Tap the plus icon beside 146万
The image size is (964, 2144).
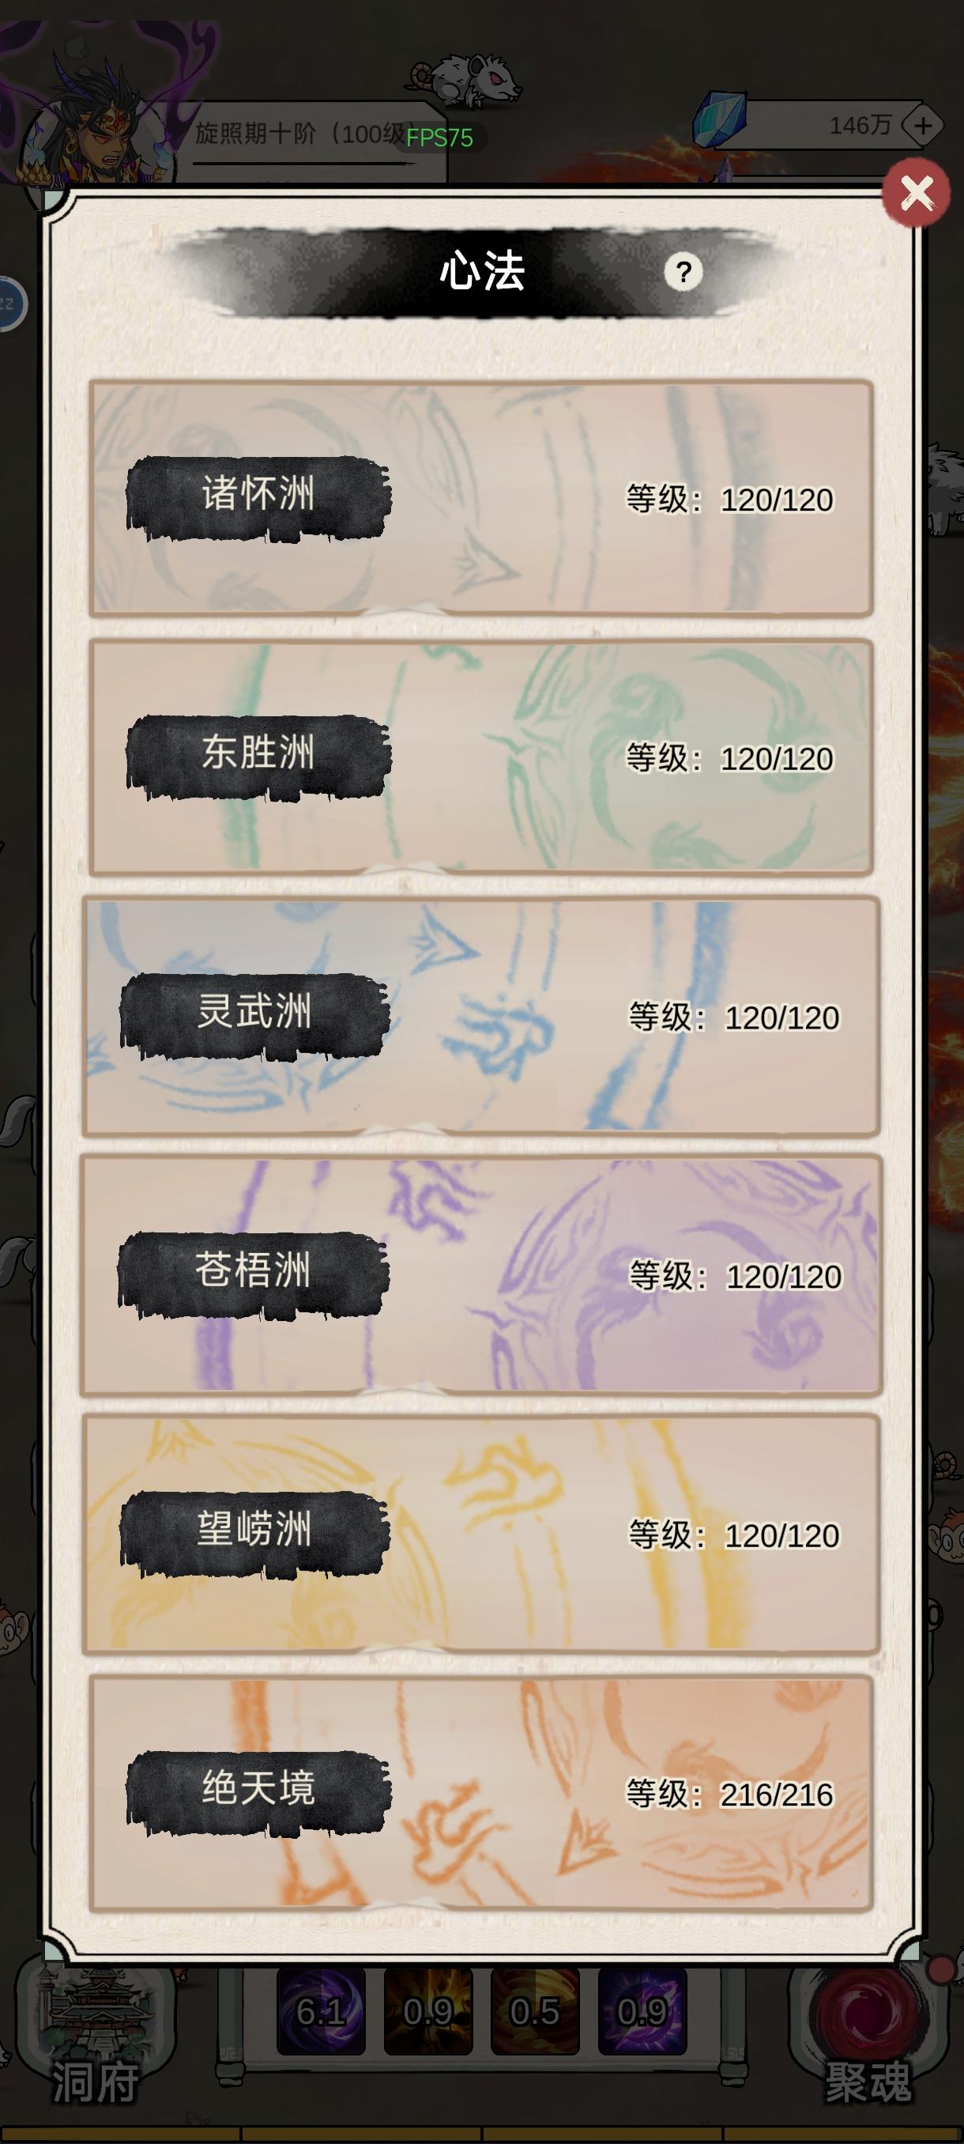point(922,126)
